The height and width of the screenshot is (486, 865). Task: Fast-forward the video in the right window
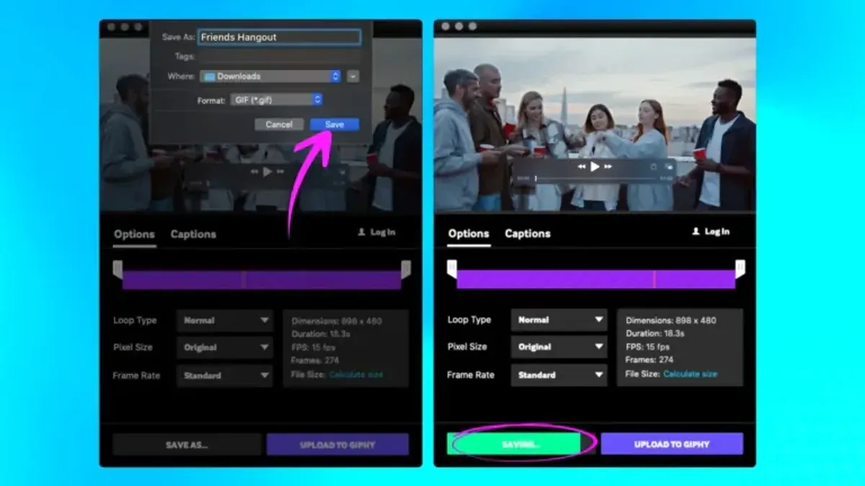[x=608, y=166]
